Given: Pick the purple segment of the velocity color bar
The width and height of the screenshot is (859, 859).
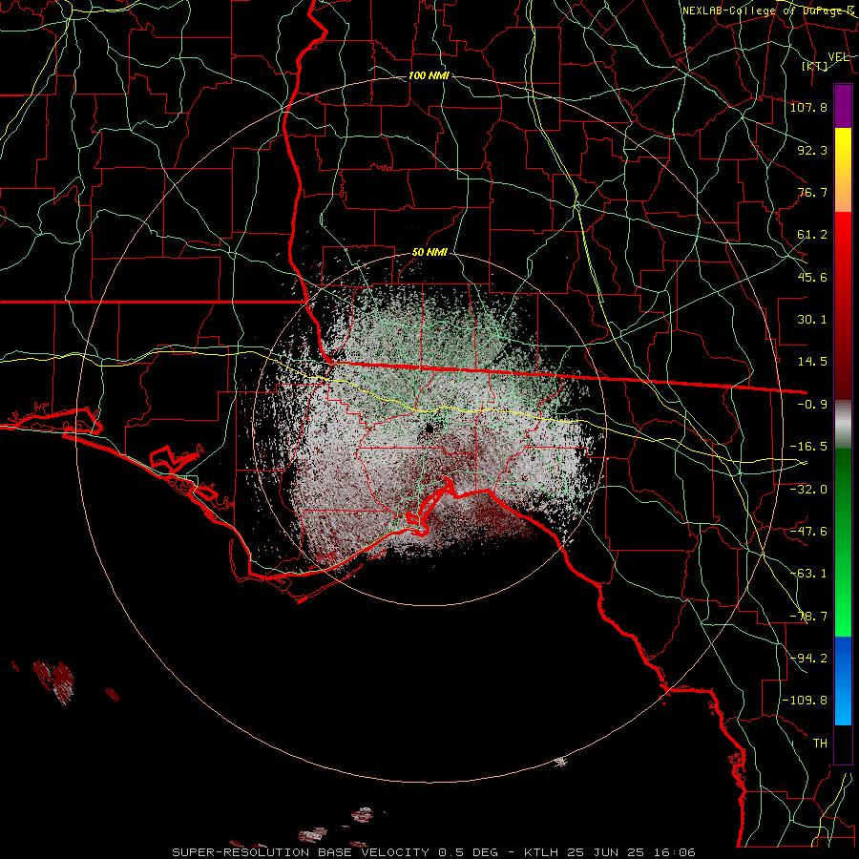Looking at the screenshot, I should 843,106.
